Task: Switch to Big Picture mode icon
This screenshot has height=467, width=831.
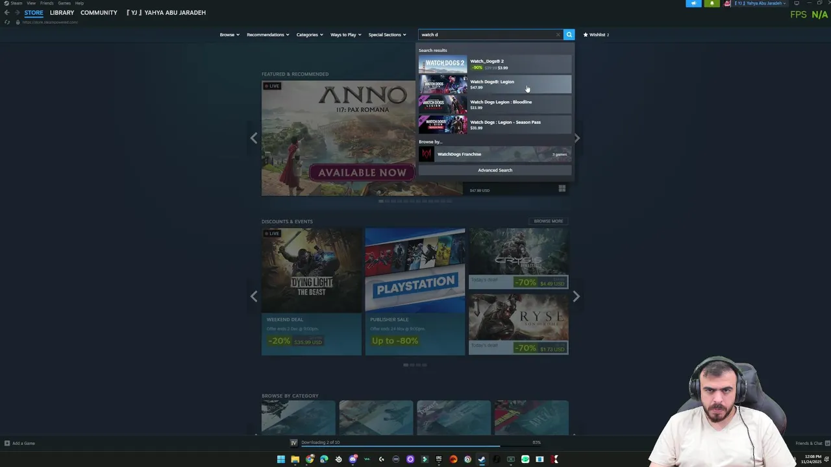Action: click(797, 3)
